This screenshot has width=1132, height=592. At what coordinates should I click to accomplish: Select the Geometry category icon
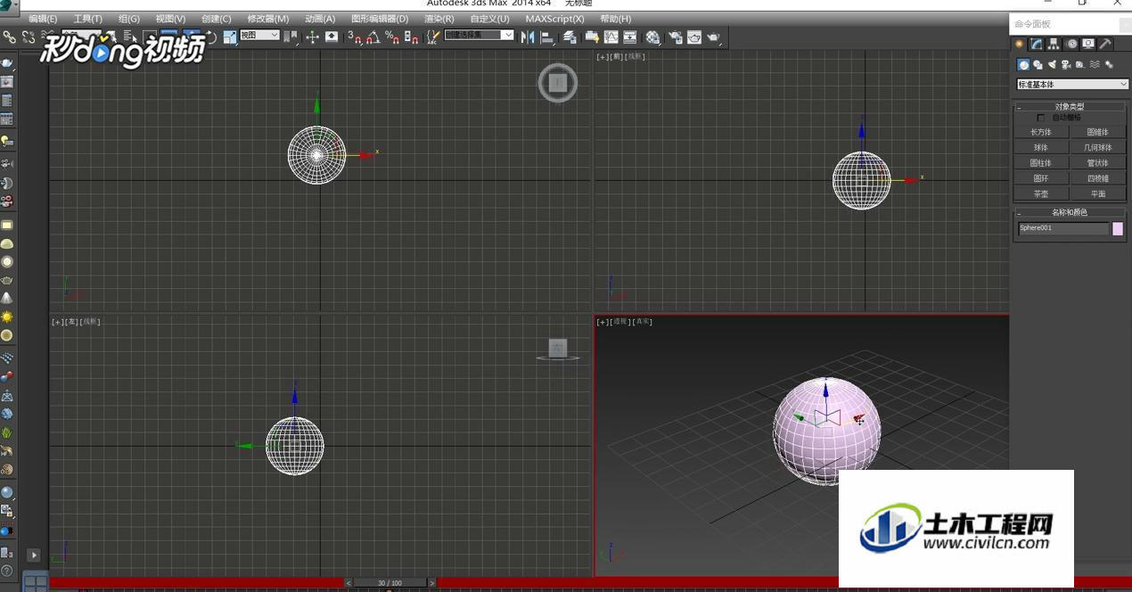tap(1023, 64)
